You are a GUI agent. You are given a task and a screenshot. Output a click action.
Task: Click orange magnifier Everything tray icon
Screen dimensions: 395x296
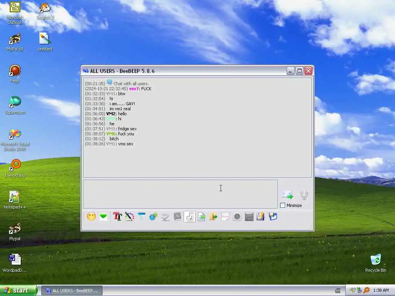point(366,290)
